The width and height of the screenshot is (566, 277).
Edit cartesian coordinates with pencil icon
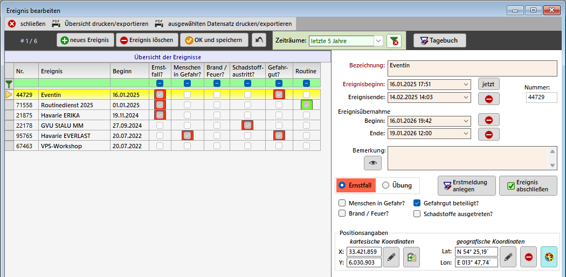(393, 258)
